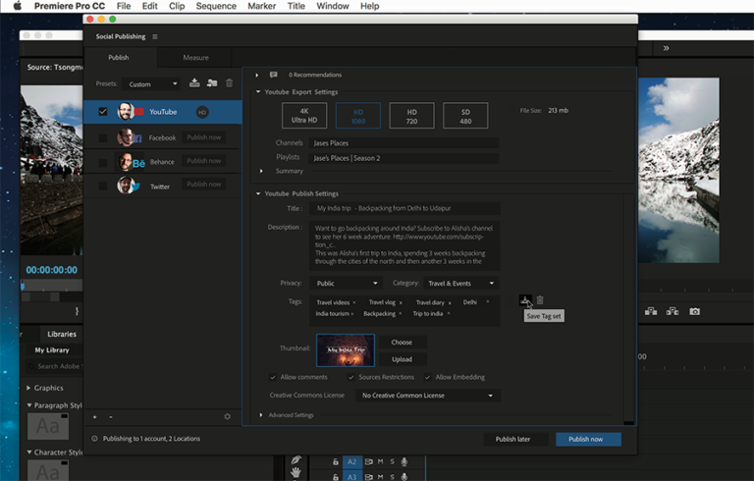Remove the Delhi tag
Image resolution: width=754 pixels, height=481 pixels.
[488, 302]
